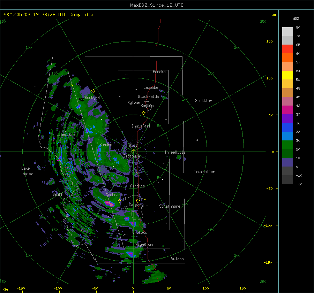The height and width of the screenshot is (293, 314).
Task: Select the radar site marker at Olds center
Action: tap(133, 152)
